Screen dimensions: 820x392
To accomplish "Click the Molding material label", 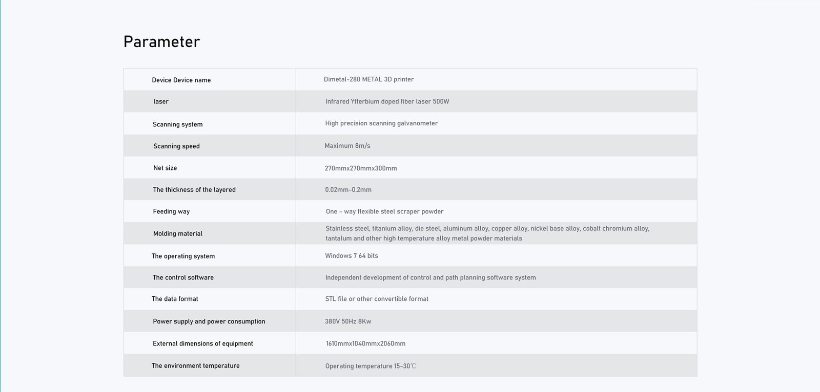I will [178, 234].
